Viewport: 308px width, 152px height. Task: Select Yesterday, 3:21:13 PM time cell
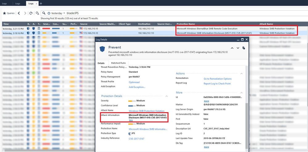[13, 29]
